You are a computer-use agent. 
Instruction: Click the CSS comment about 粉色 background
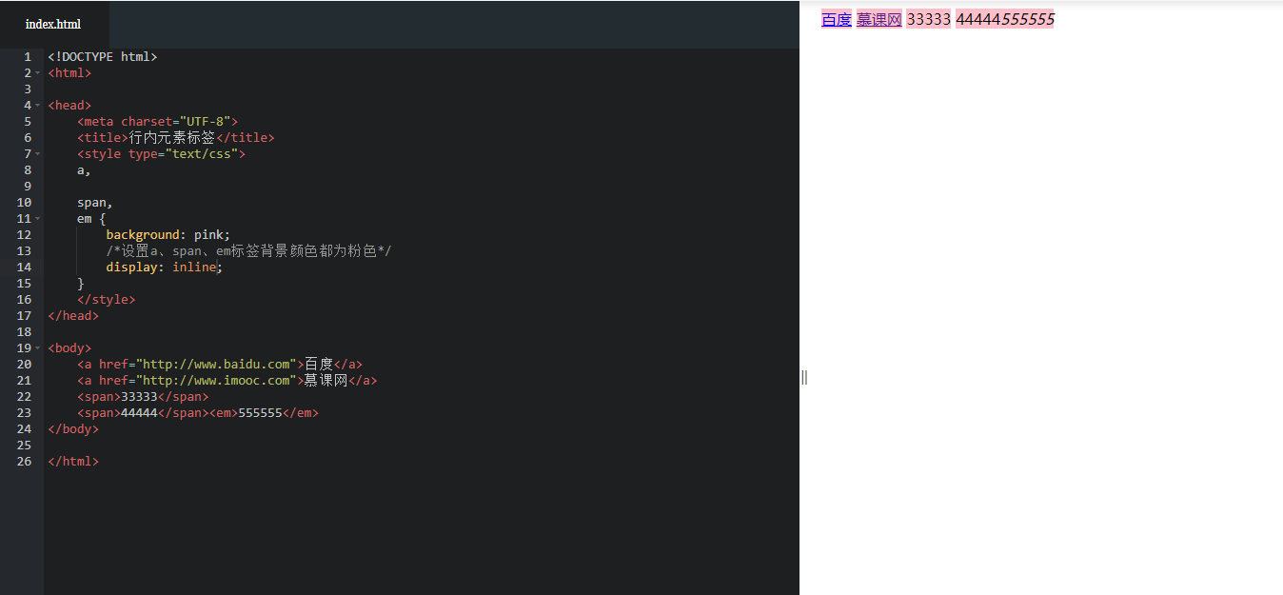click(248, 251)
